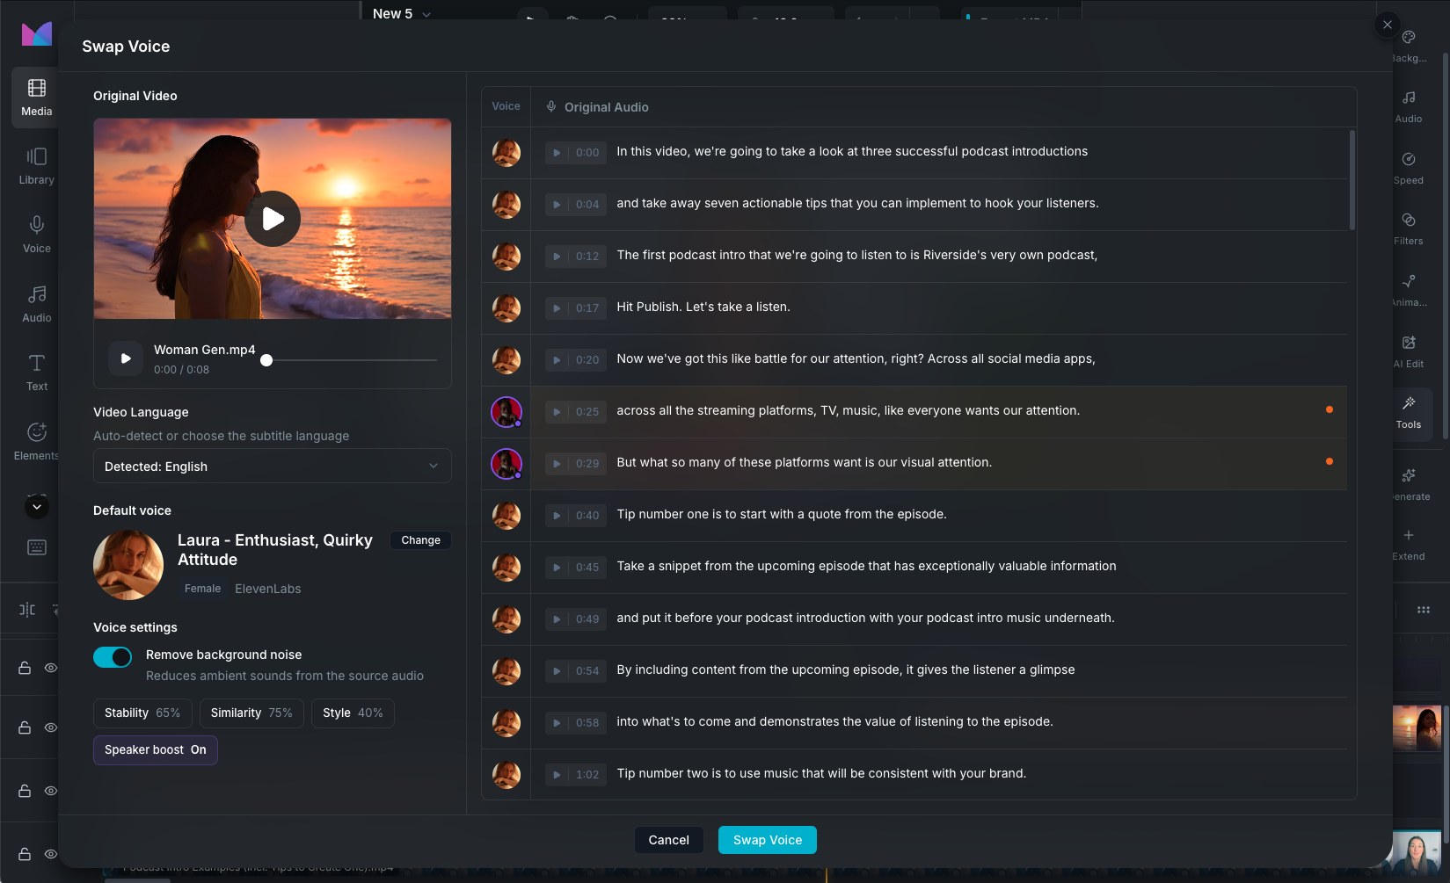
Task: Open the Filters panel
Action: coord(1408,229)
